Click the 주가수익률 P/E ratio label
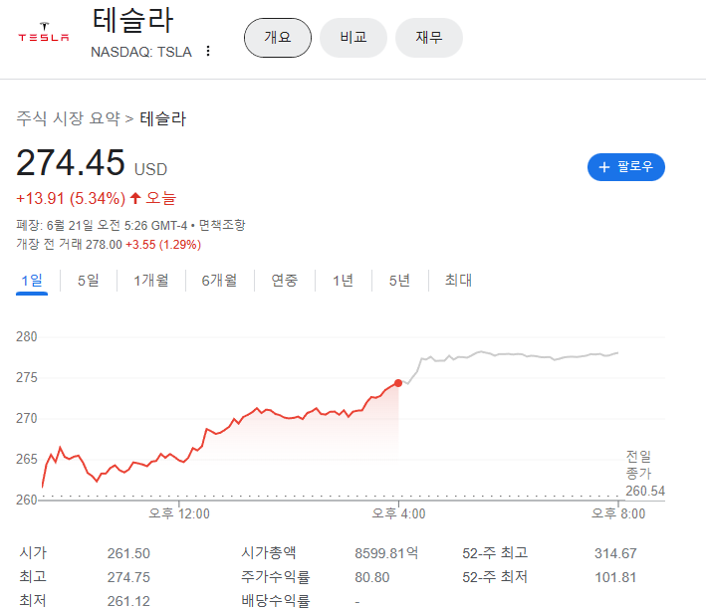Viewport: 706px width, 608px height. (x=275, y=576)
